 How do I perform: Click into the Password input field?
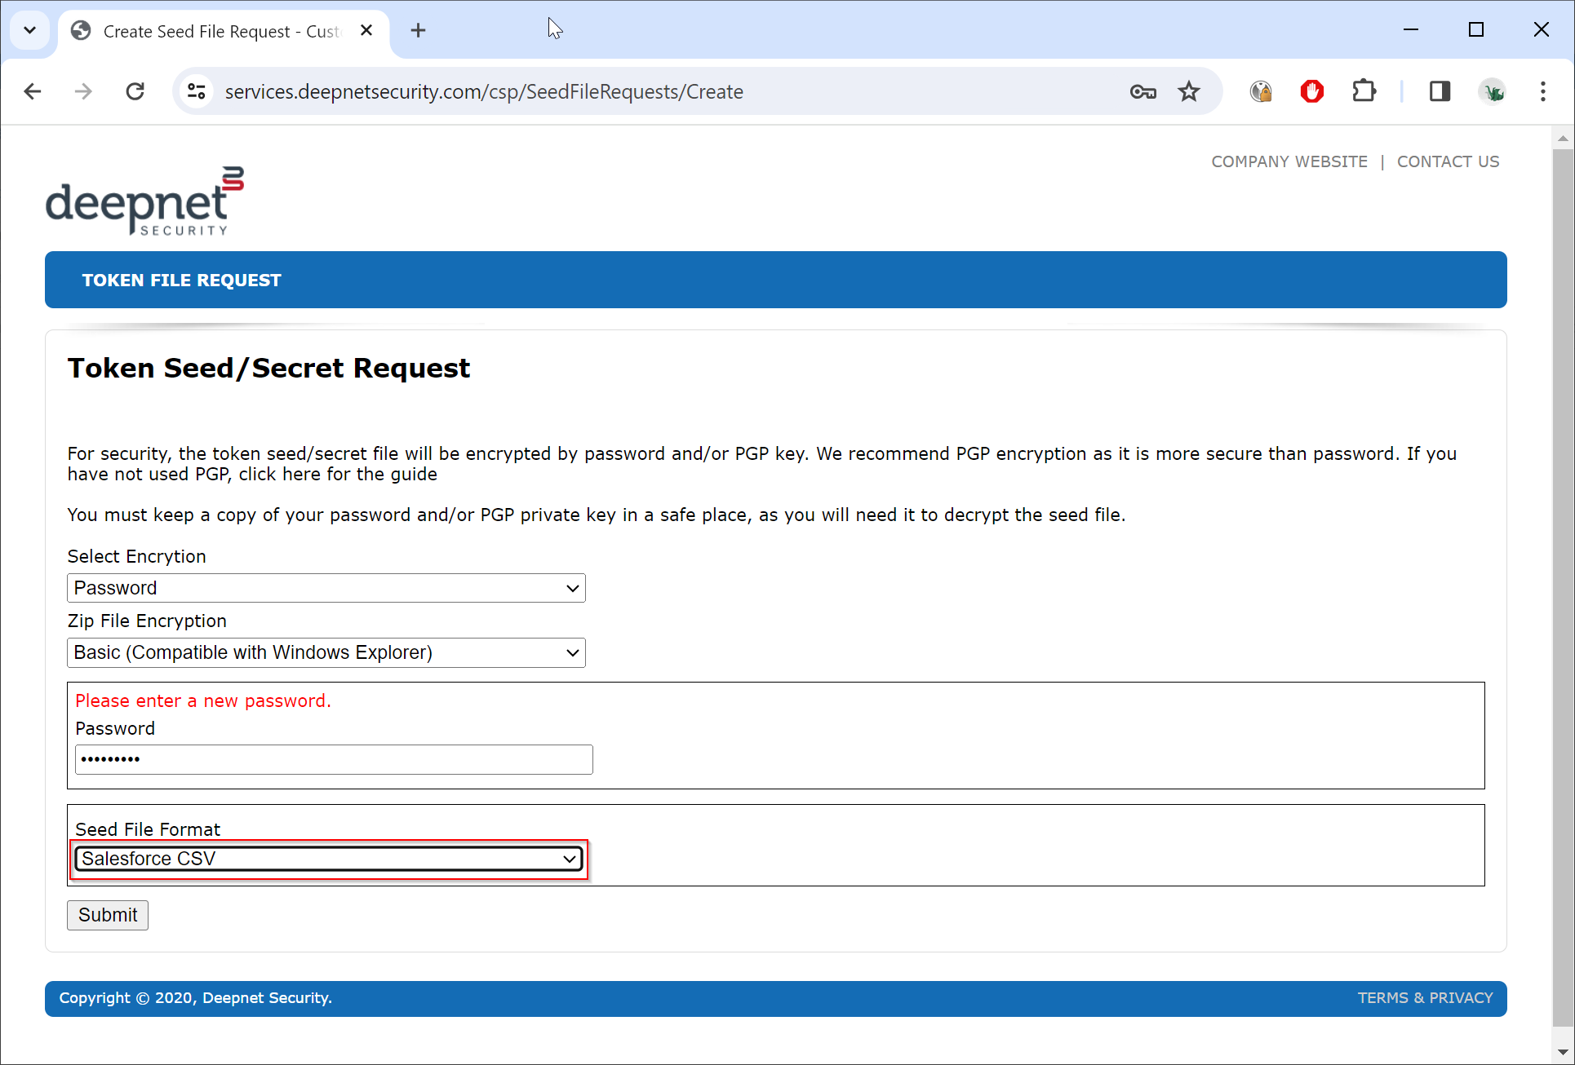coord(334,759)
